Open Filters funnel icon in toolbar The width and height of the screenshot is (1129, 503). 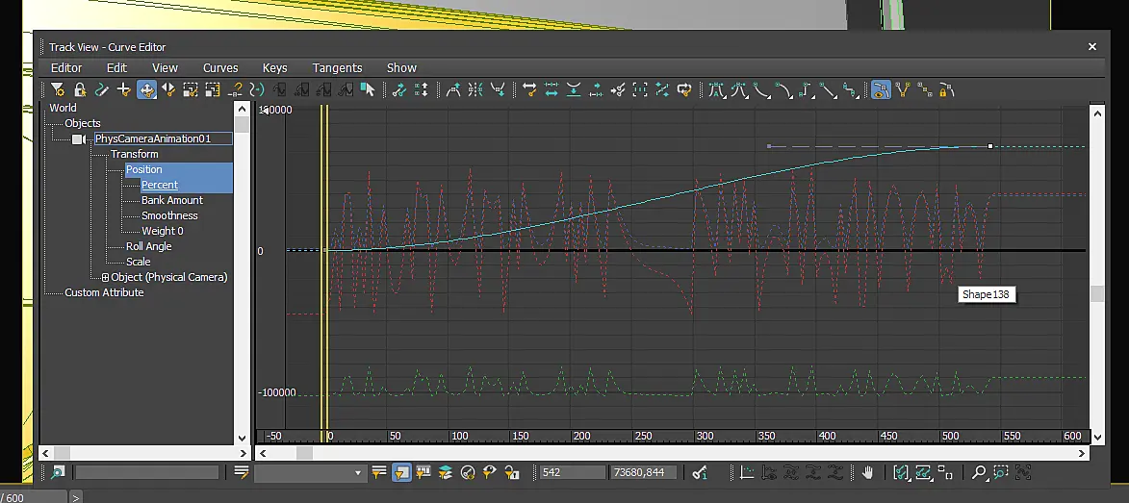(x=58, y=90)
